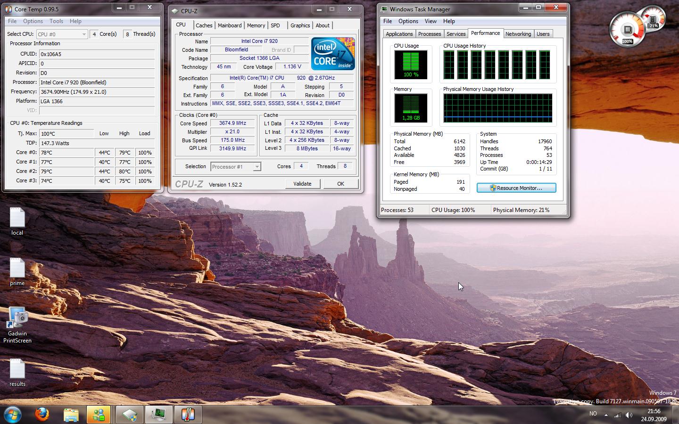The image size is (679, 424).
Task: Switch to CPU-Z Mainboard tab
Action: pos(230,25)
